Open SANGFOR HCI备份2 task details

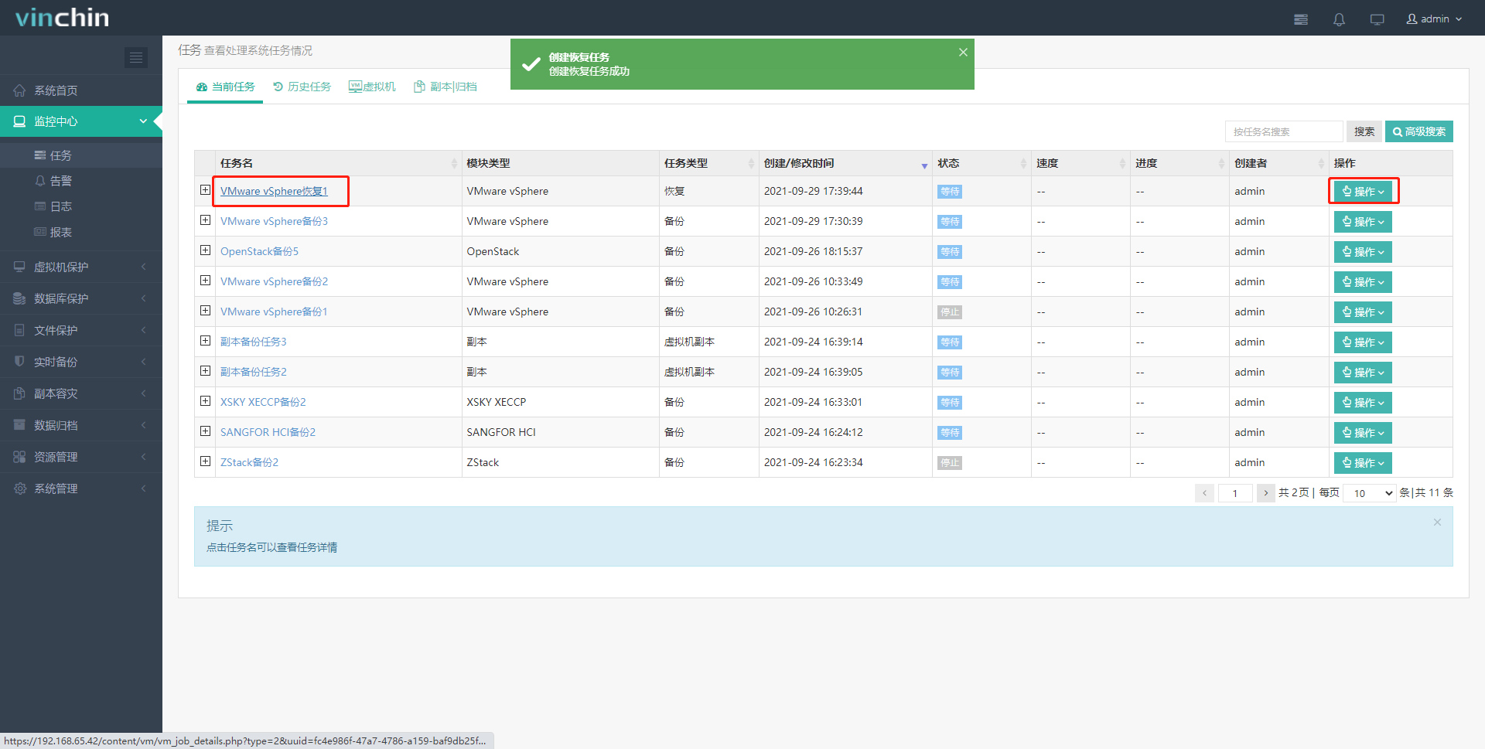pos(268,432)
